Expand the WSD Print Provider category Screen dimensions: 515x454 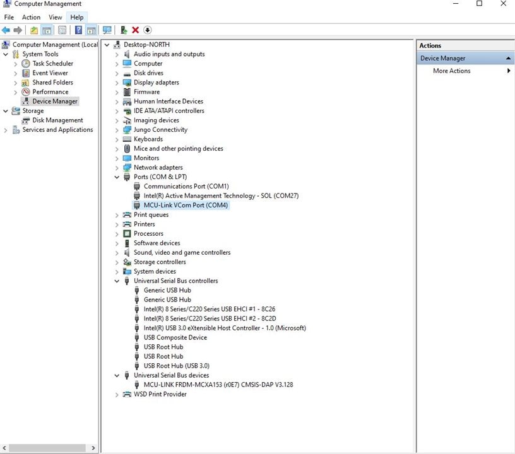coord(117,395)
